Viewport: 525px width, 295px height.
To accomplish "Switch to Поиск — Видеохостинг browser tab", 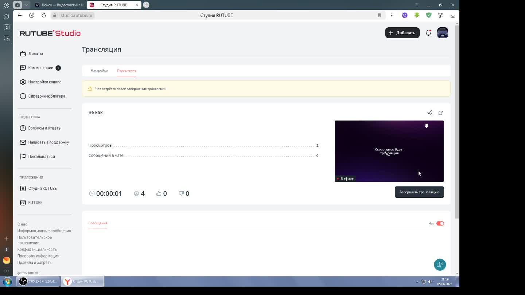I will coord(59,5).
